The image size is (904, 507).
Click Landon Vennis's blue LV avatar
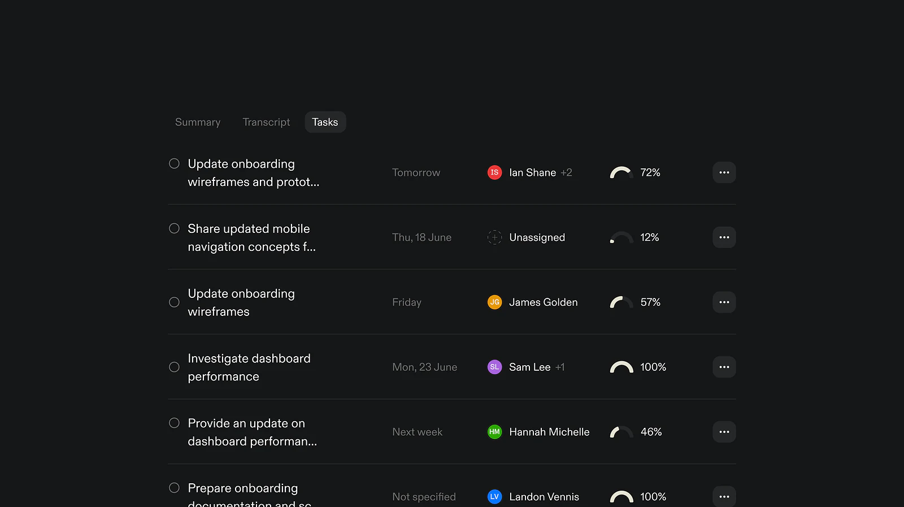click(x=494, y=497)
